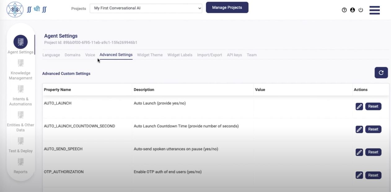
Task: Edit the AUTO_SEND_SPEECH property
Action: (359, 152)
